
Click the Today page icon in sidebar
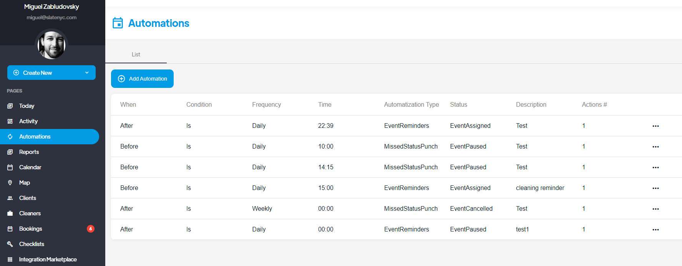coord(10,106)
